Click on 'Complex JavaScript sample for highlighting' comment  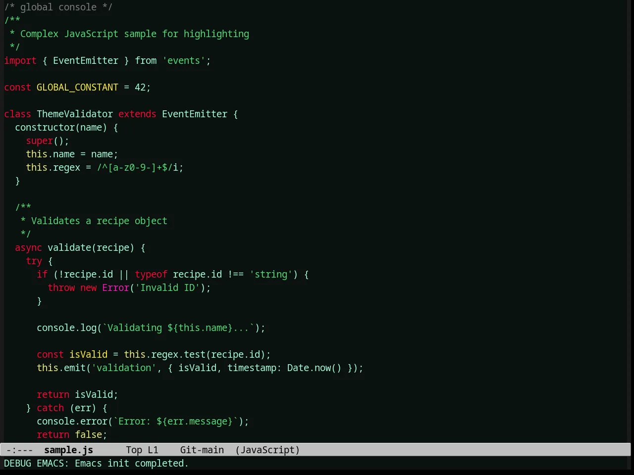135,34
